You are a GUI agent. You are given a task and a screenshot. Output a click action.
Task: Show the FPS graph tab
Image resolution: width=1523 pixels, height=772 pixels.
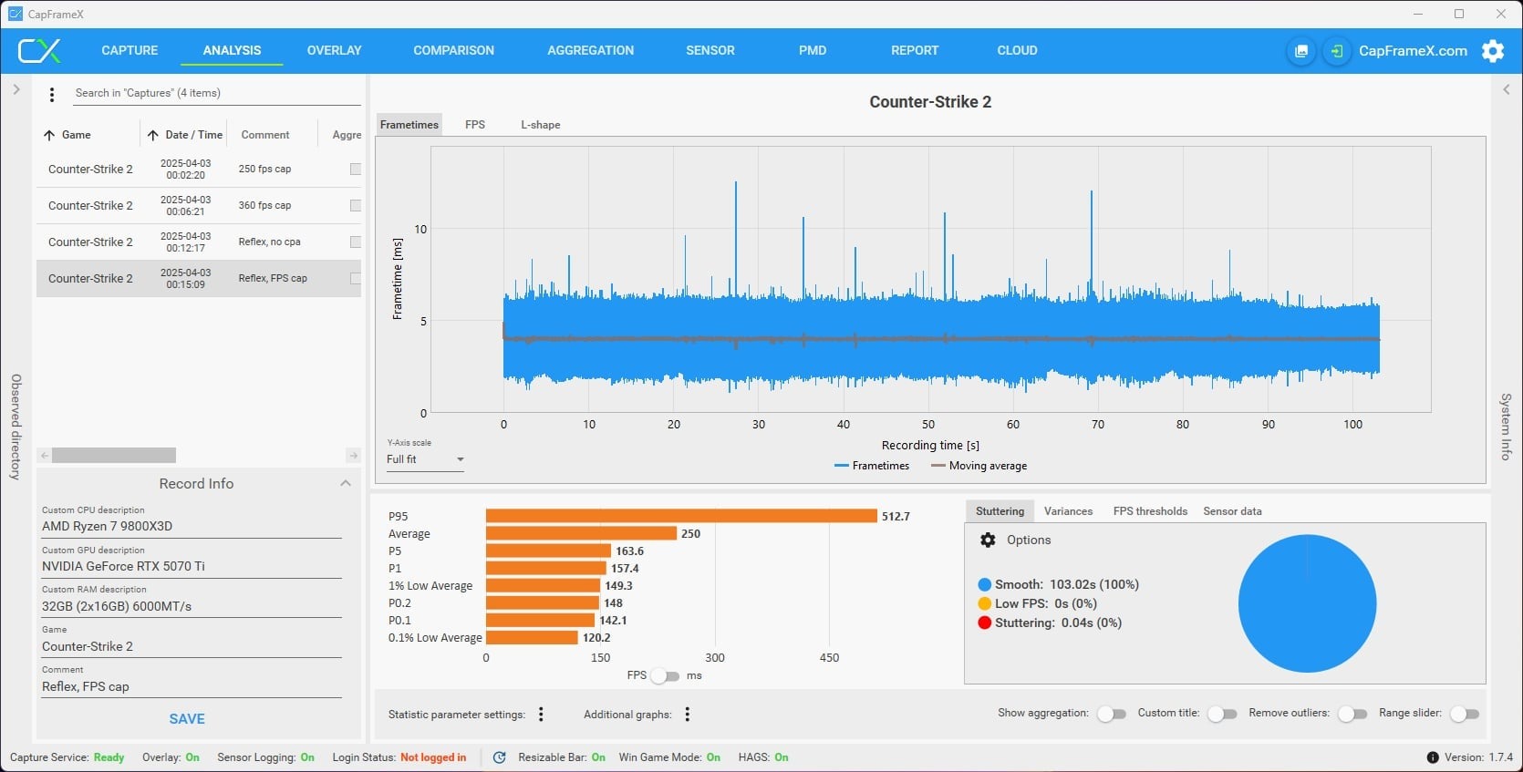pos(475,125)
